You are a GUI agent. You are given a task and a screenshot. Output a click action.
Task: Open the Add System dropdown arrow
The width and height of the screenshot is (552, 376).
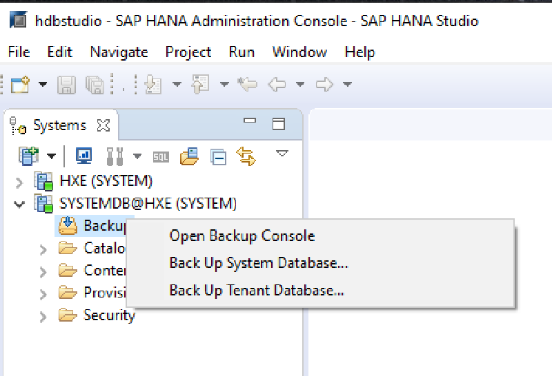coord(51,156)
